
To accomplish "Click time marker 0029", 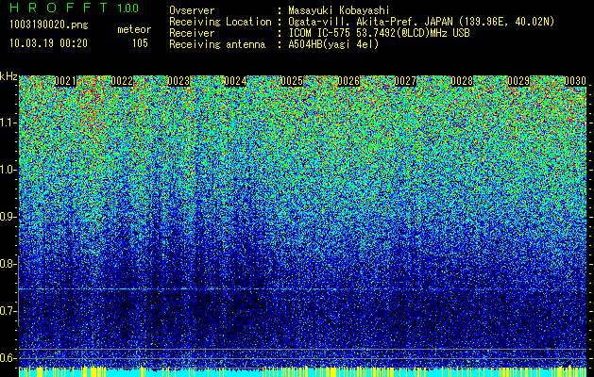I will (518, 81).
